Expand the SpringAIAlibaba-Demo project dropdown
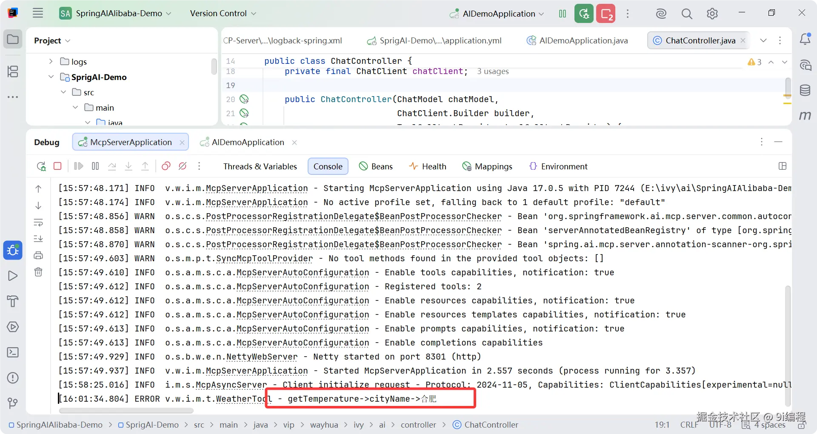 coord(116,14)
